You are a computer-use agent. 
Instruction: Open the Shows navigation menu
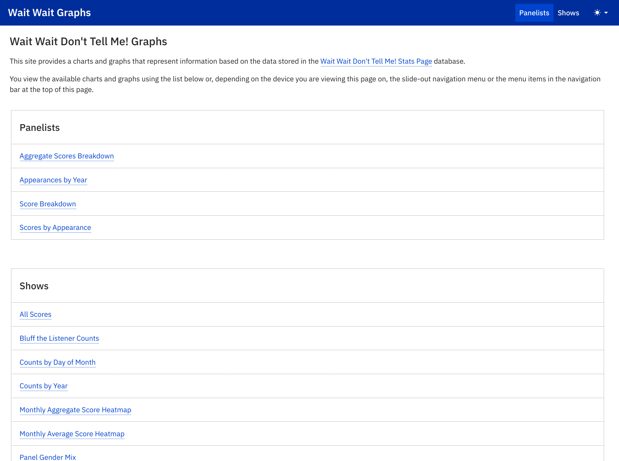[x=568, y=13]
